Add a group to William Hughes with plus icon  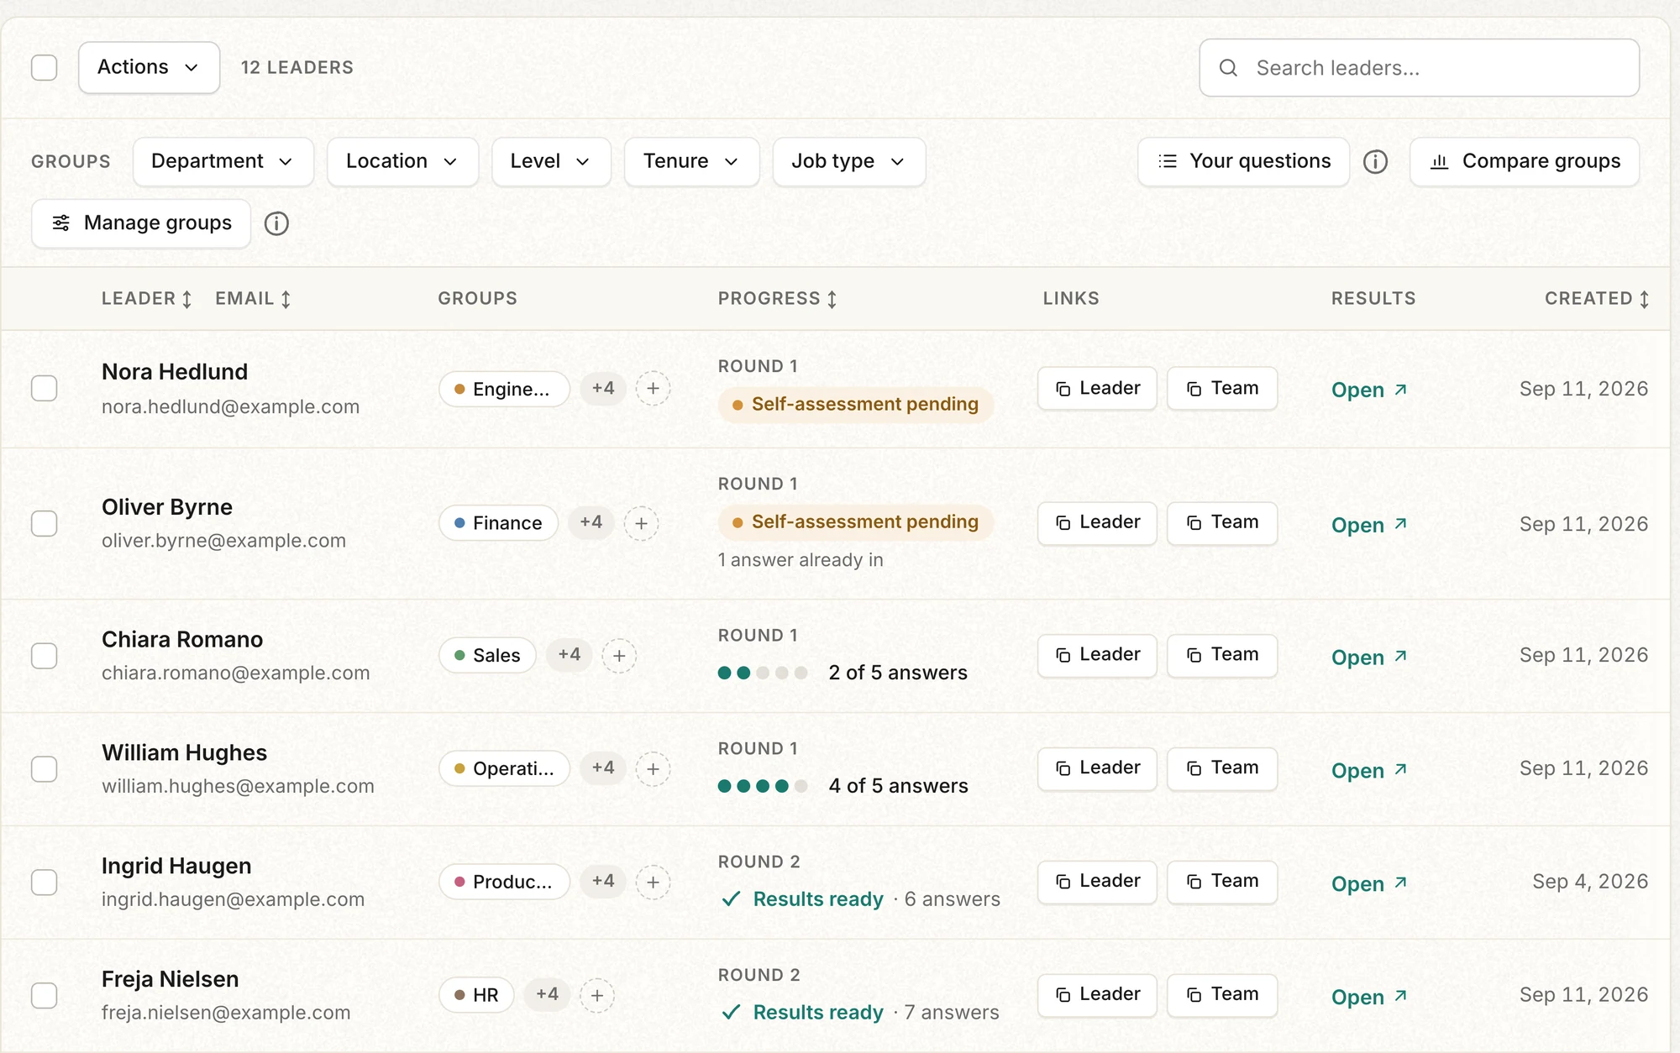tap(653, 769)
